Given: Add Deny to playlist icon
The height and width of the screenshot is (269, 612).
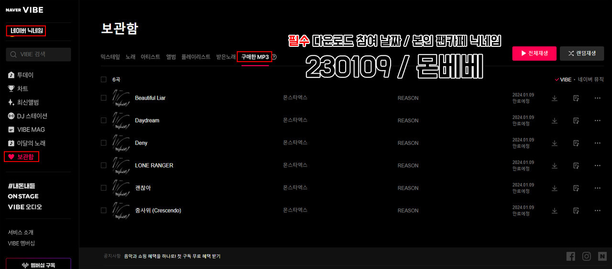Looking at the screenshot, I should click(576, 143).
